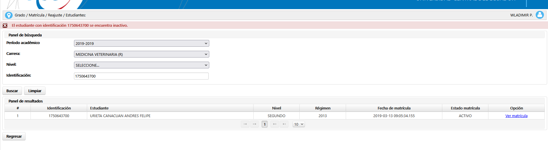Open Ver matrícula link
Viewport: 548px width, 150px height.
[x=516, y=116]
